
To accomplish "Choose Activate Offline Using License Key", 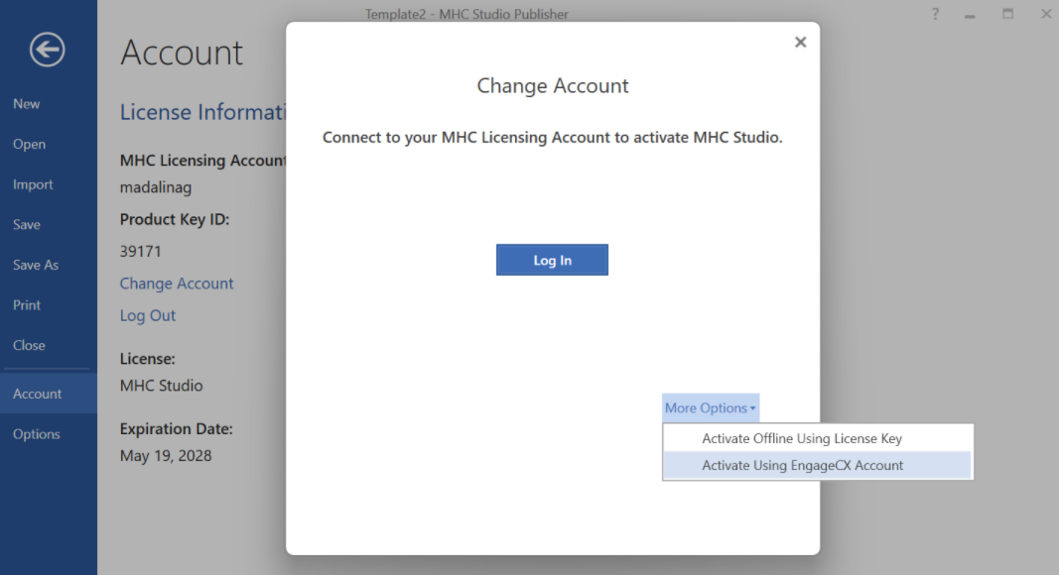I will pos(817,438).
